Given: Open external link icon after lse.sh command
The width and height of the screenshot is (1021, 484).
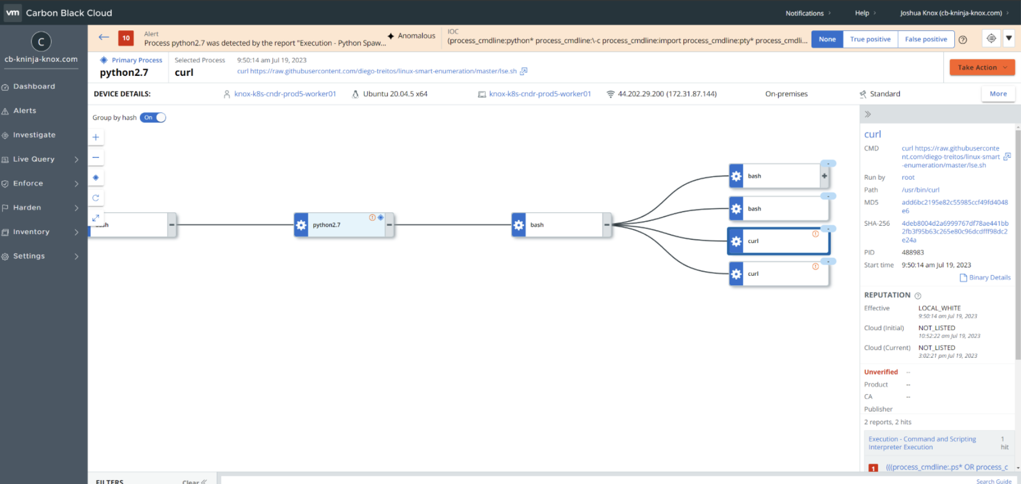Looking at the screenshot, I should (523, 71).
